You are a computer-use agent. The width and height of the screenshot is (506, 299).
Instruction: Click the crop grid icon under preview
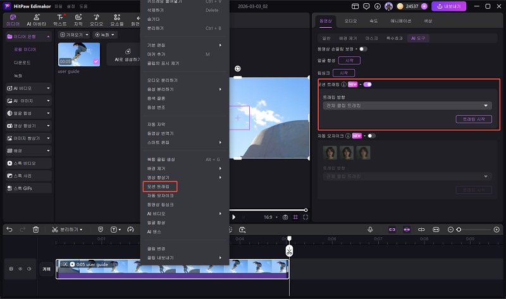point(295,217)
